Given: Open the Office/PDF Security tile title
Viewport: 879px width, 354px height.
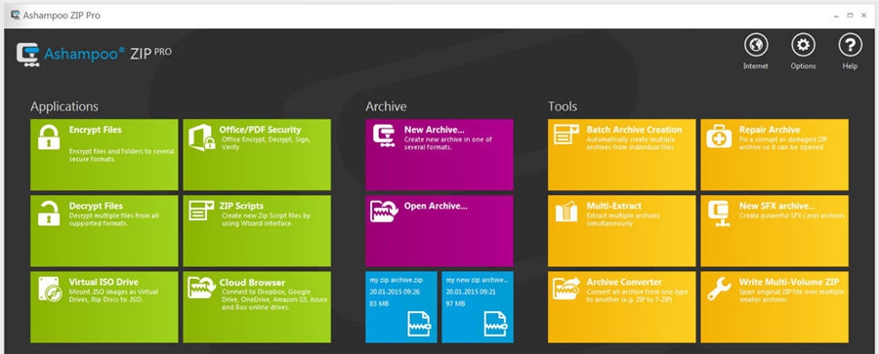Looking at the screenshot, I should 260,130.
